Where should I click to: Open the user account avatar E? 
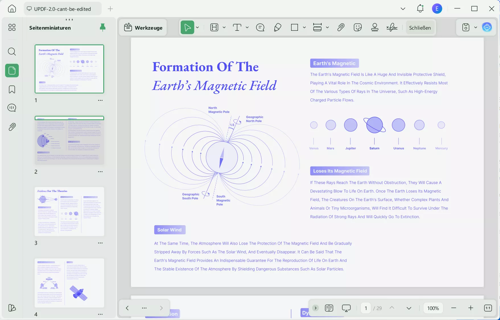tap(437, 9)
